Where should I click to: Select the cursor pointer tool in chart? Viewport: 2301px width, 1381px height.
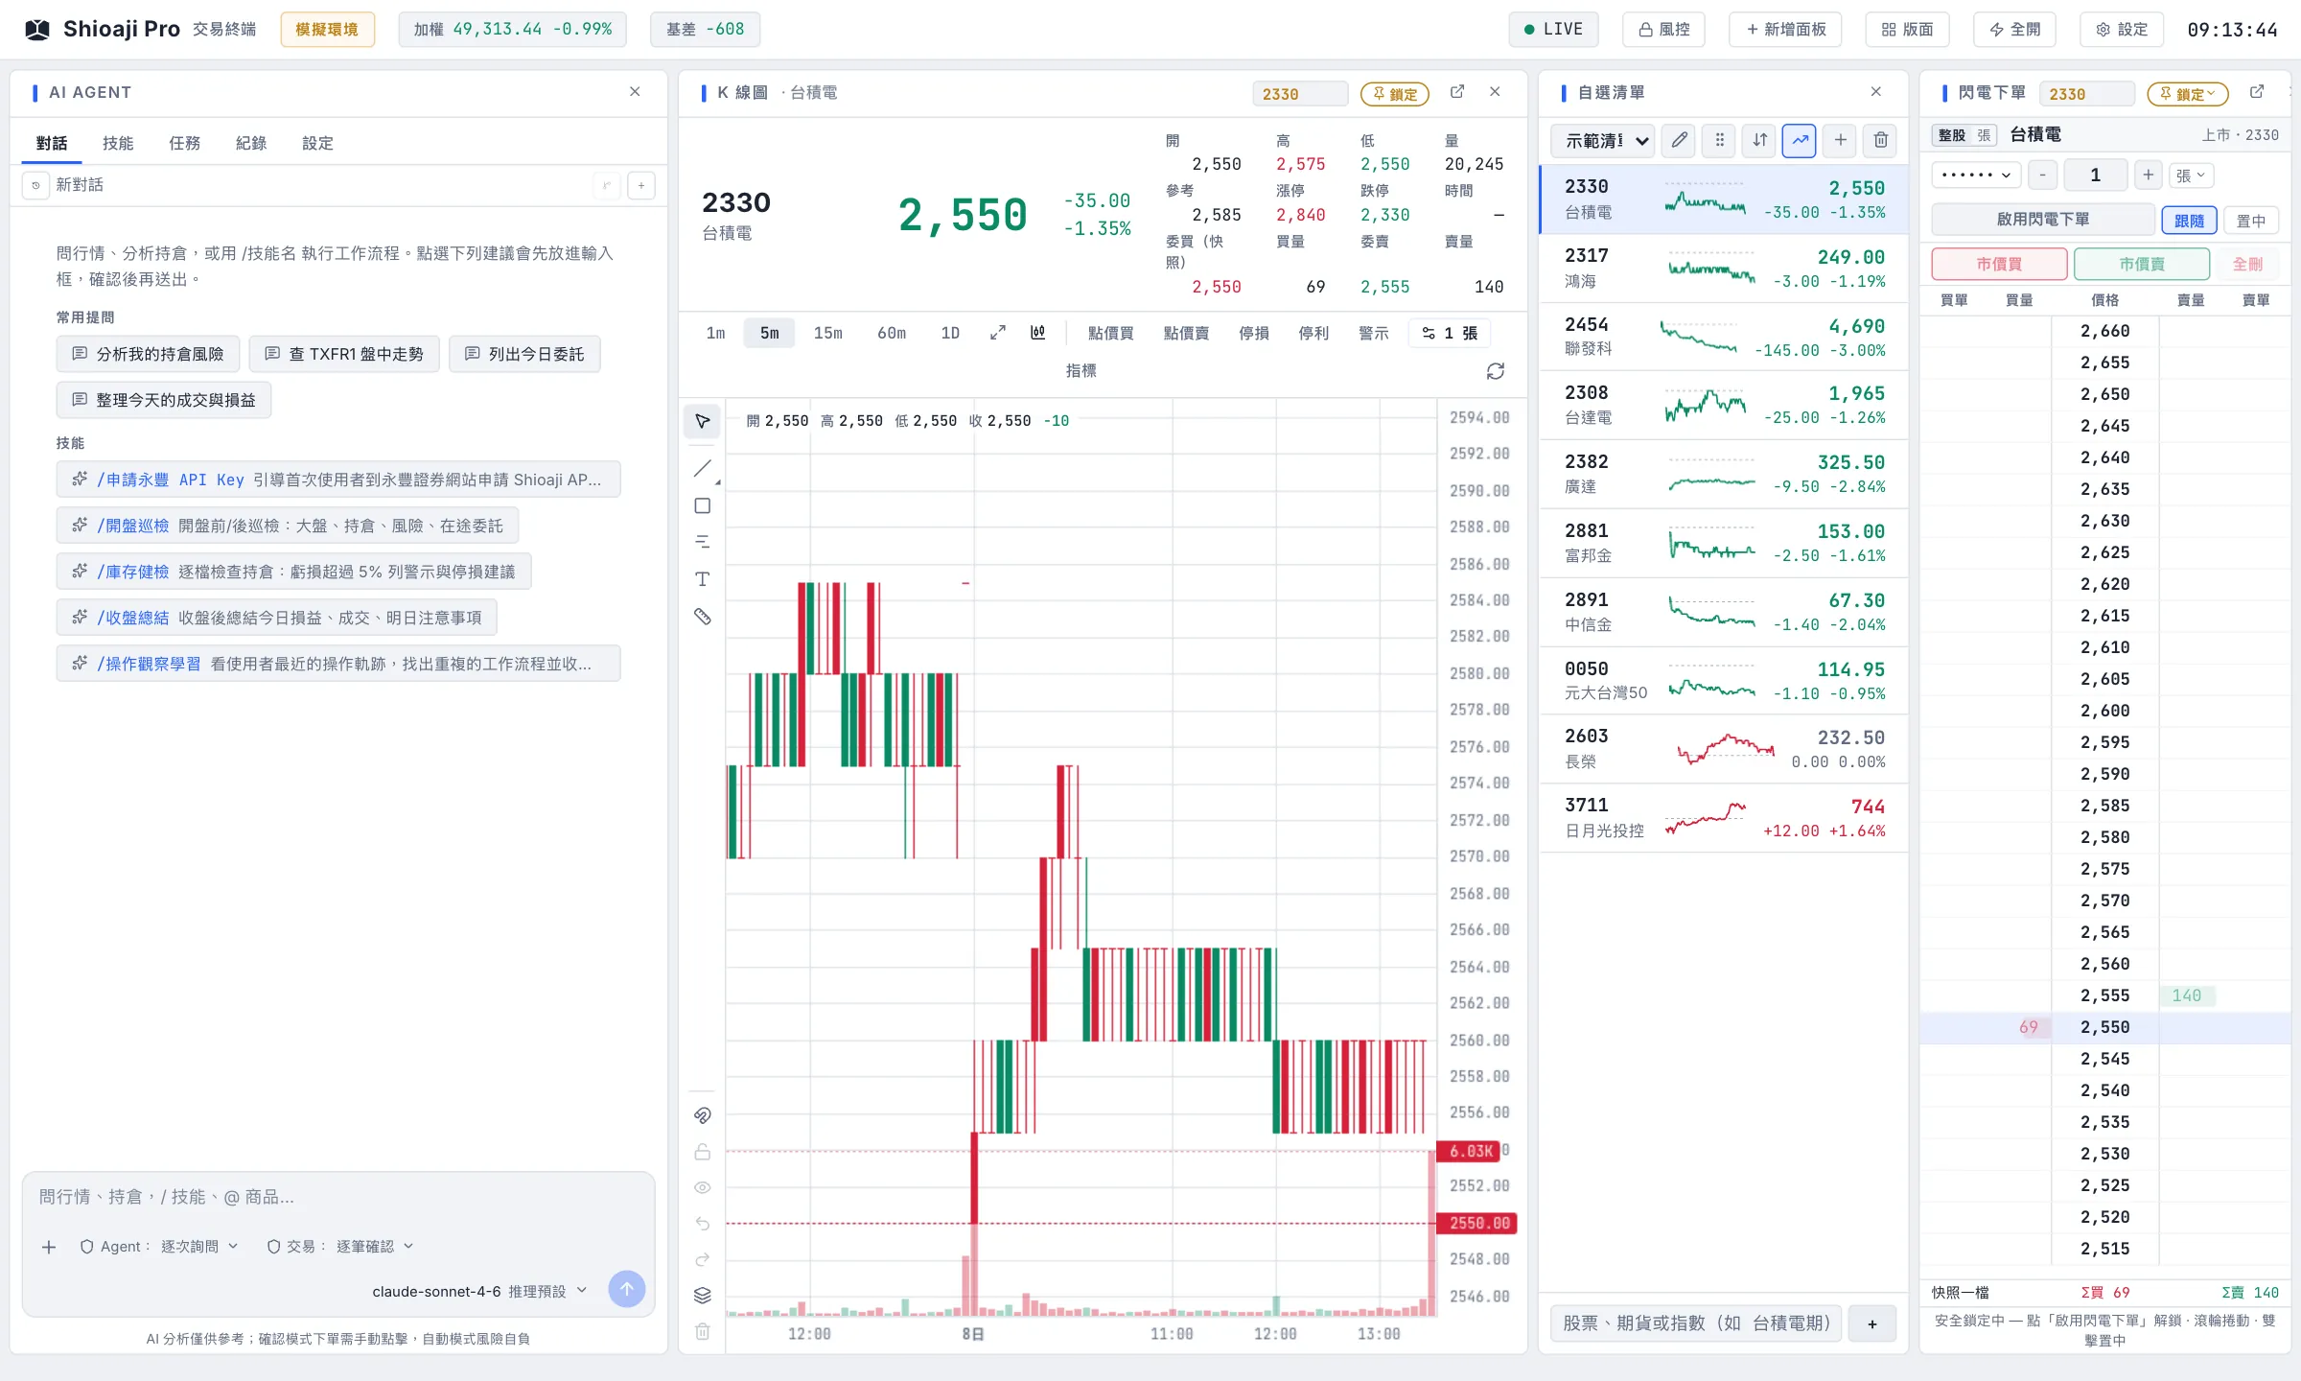coord(702,421)
